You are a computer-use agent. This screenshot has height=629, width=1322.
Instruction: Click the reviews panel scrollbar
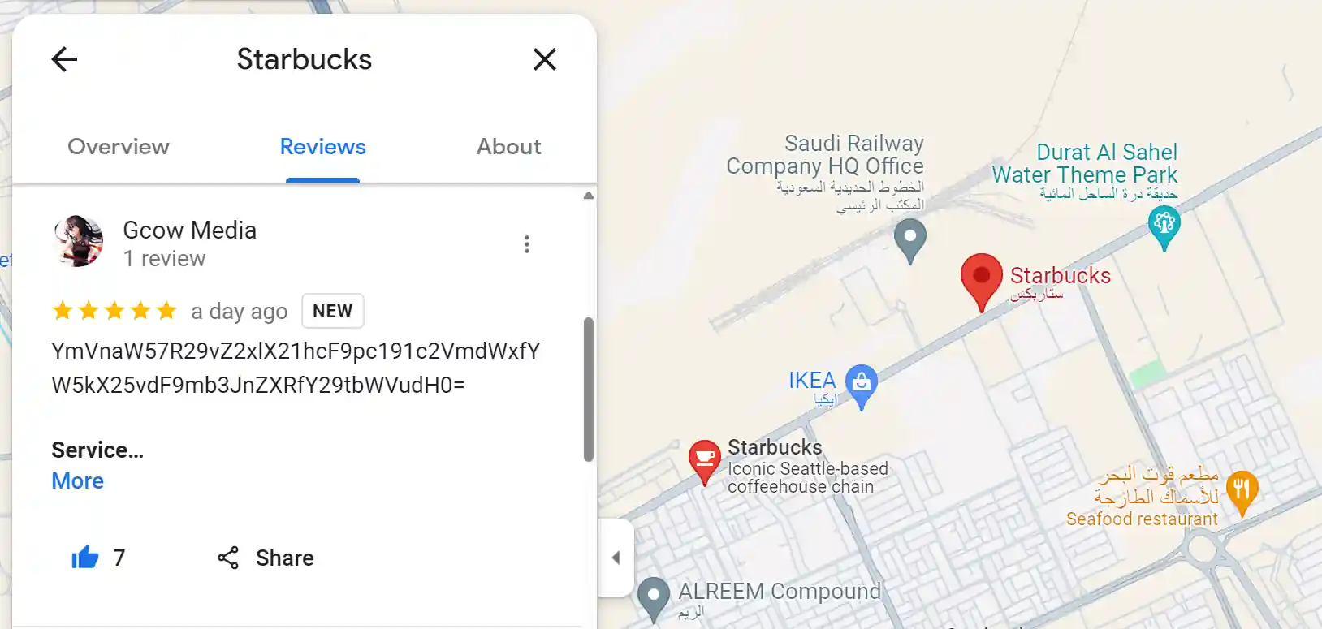[589, 390]
